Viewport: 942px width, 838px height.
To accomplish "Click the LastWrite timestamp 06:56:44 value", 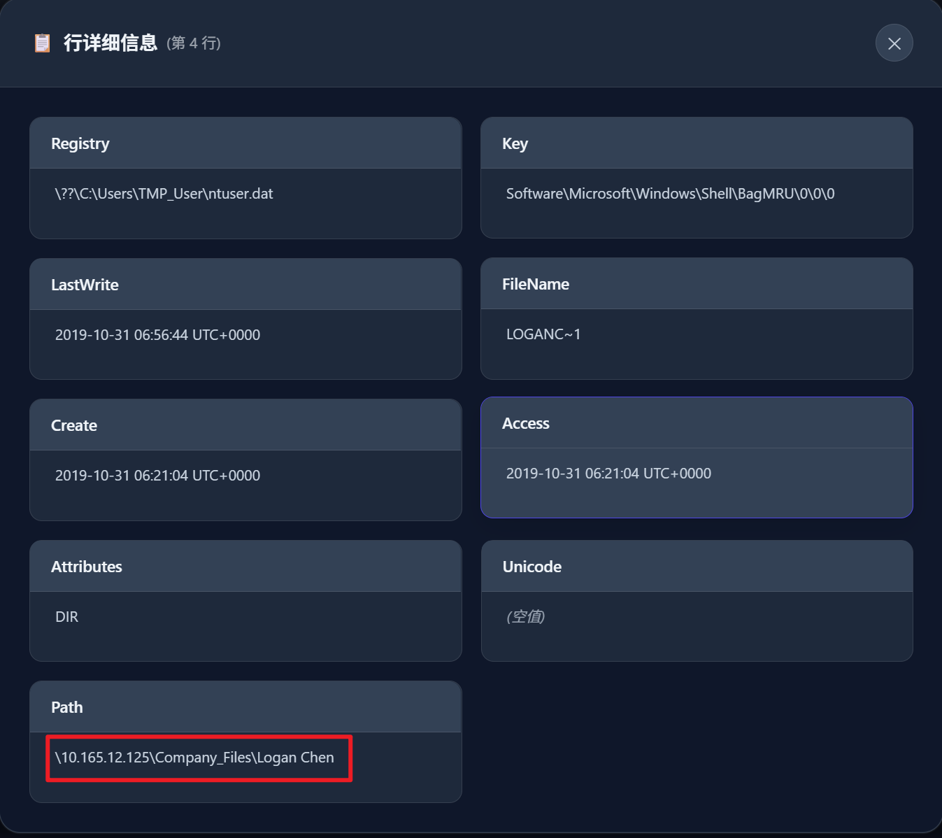I will coord(157,335).
